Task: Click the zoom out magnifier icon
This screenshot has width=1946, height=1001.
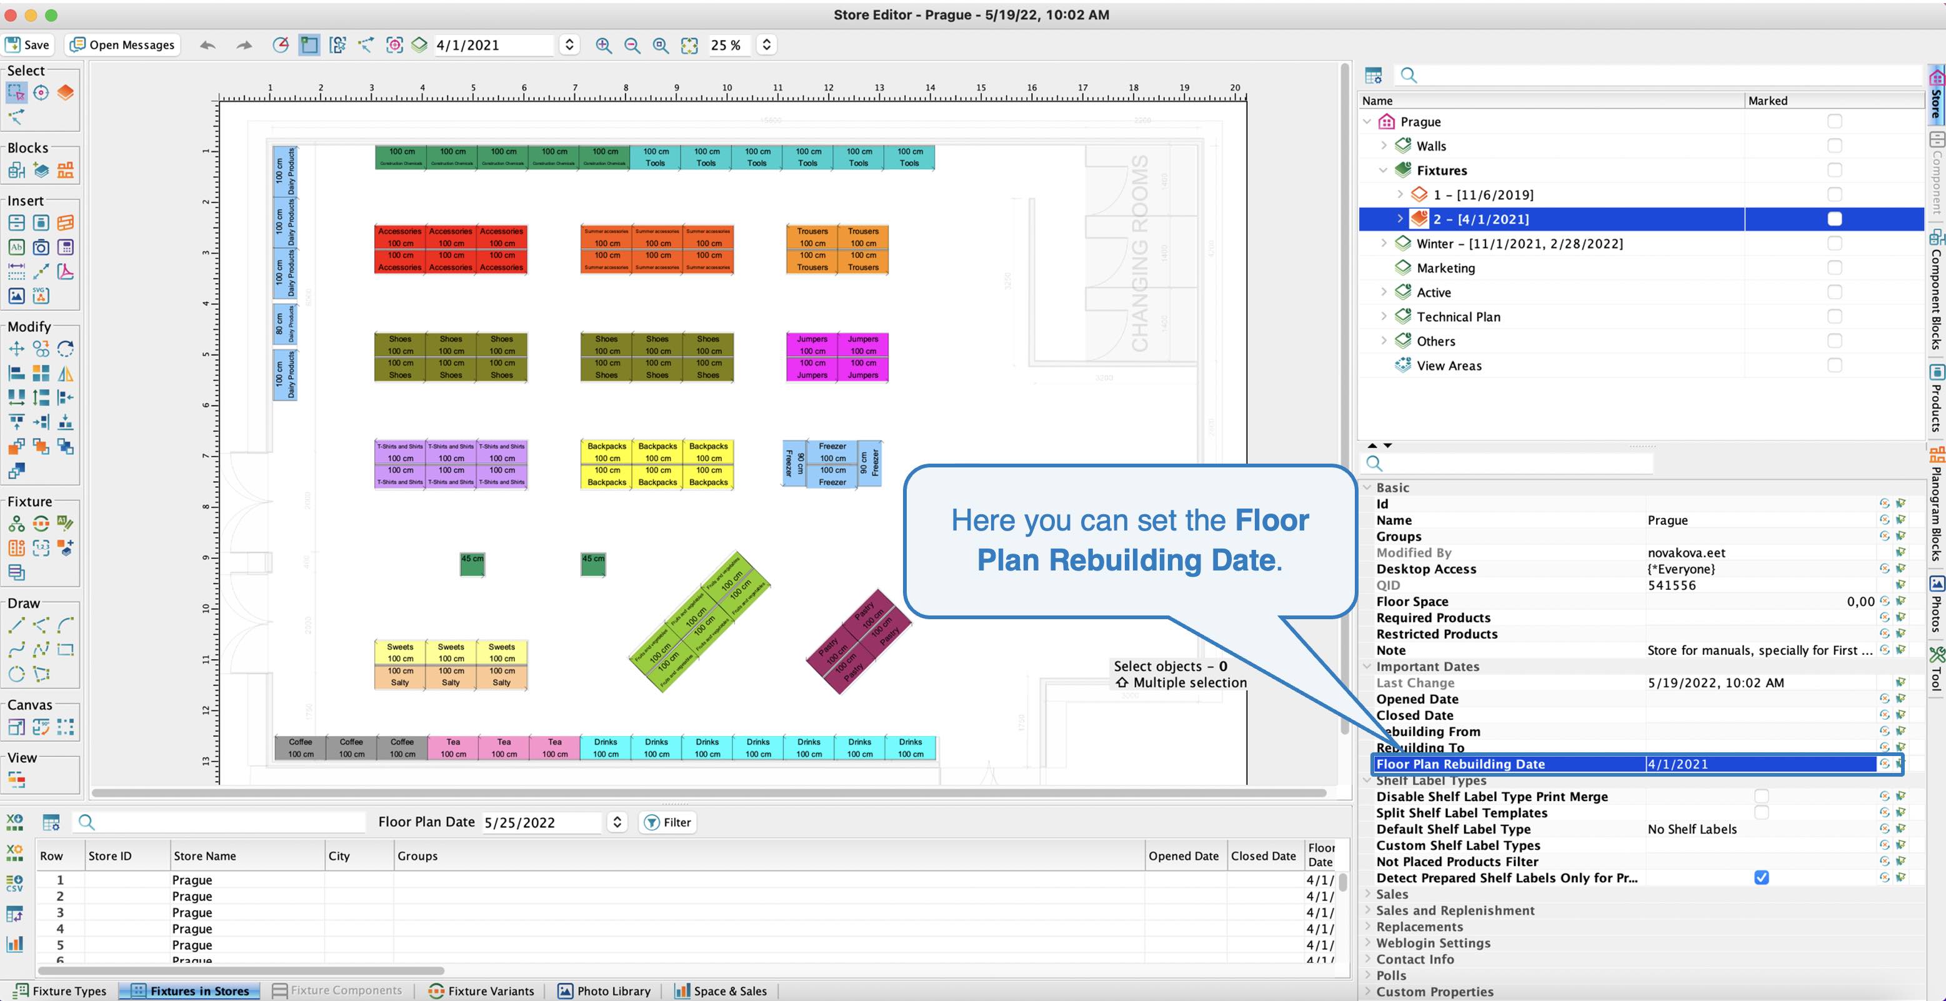Action: pos(632,46)
